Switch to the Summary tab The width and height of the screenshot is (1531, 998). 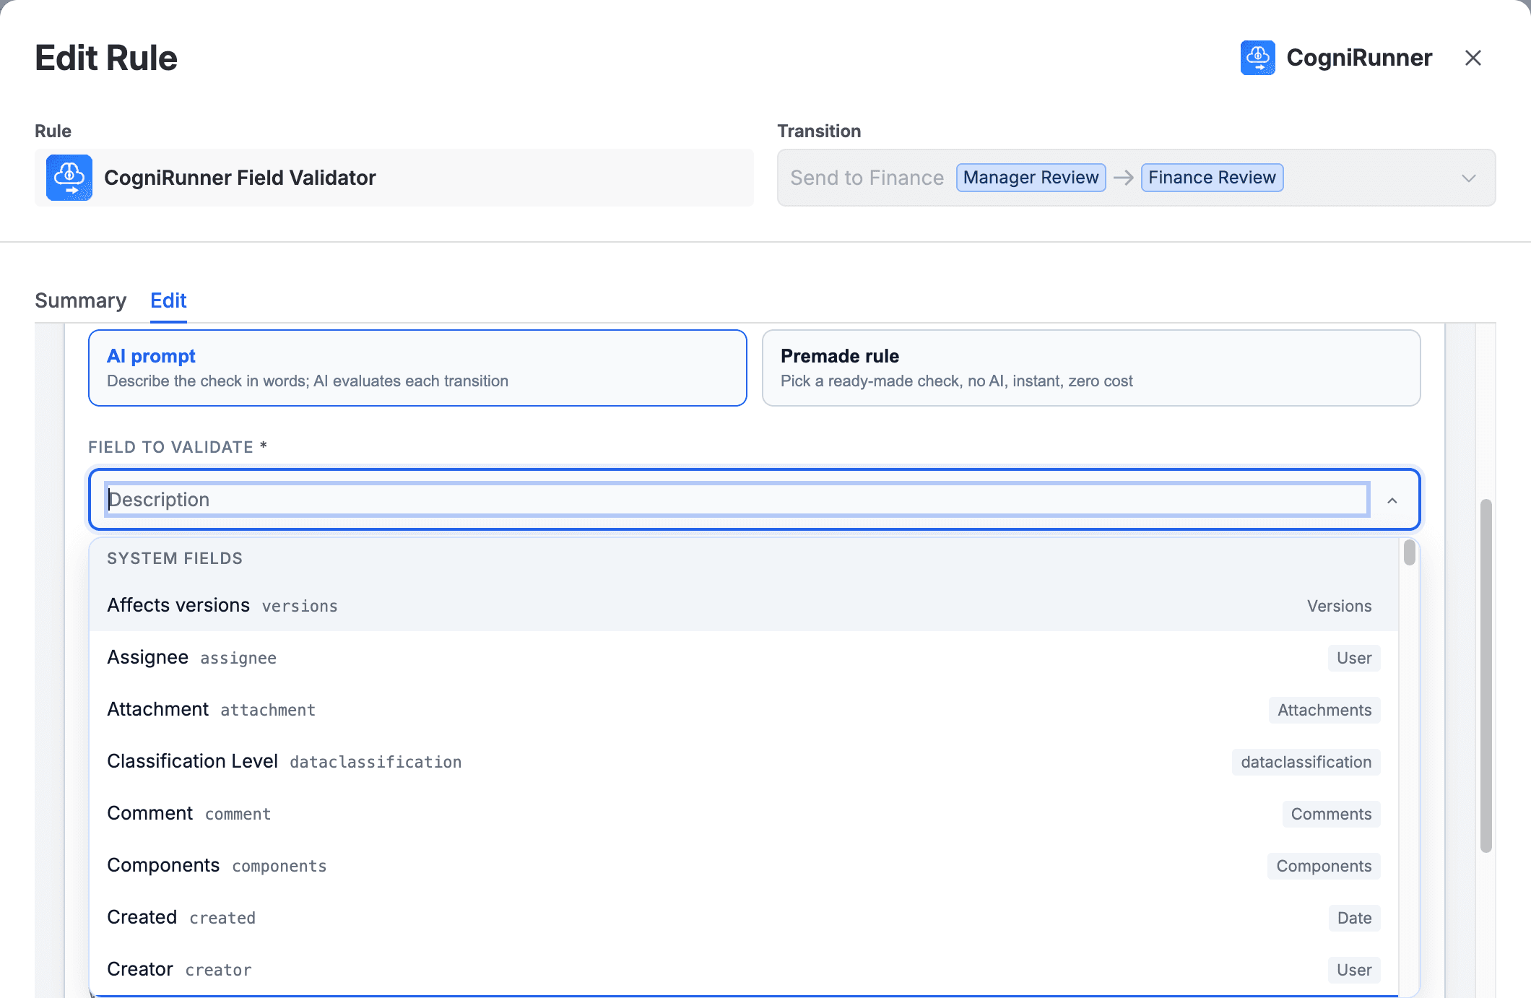click(81, 300)
